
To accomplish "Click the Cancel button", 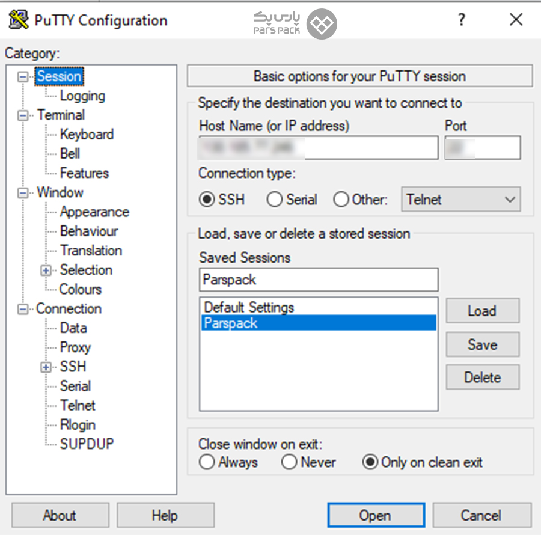I will coord(481,515).
